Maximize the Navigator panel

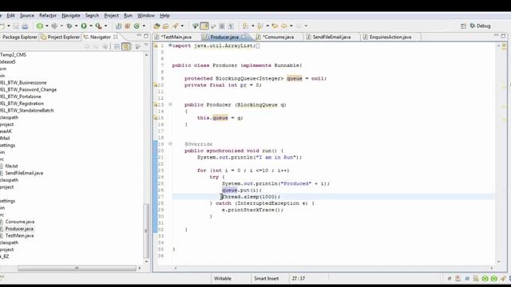point(146,36)
